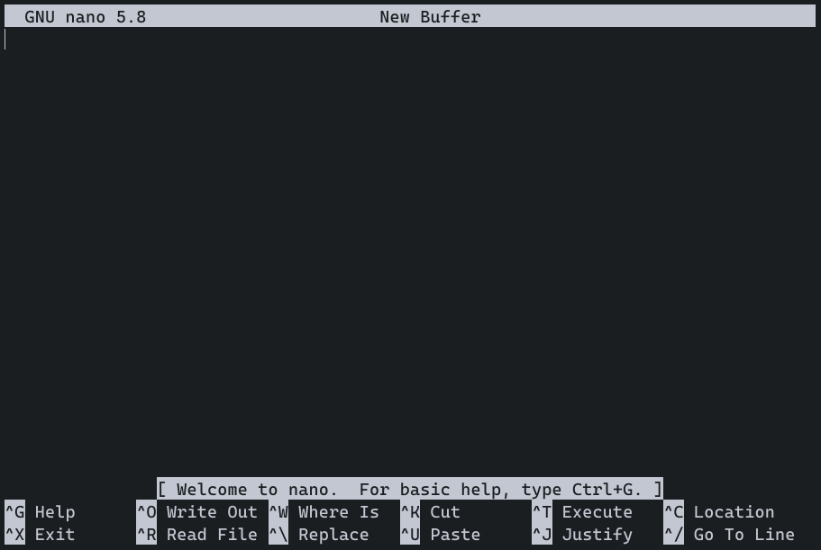Click the ^W Where Is shortcut key
This screenshot has width=821, height=550.
[278, 512]
